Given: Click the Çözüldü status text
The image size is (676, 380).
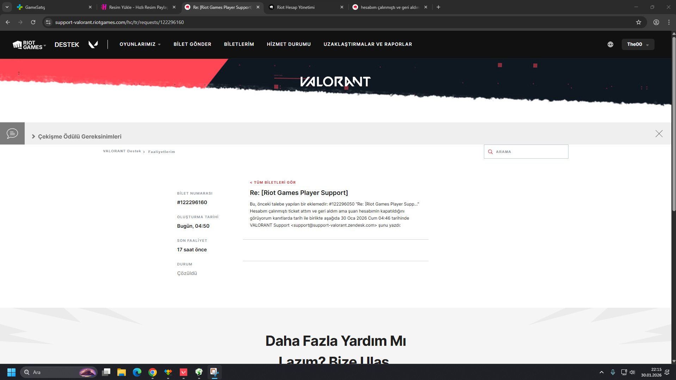Looking at the screenshot, I should point(187,273).
